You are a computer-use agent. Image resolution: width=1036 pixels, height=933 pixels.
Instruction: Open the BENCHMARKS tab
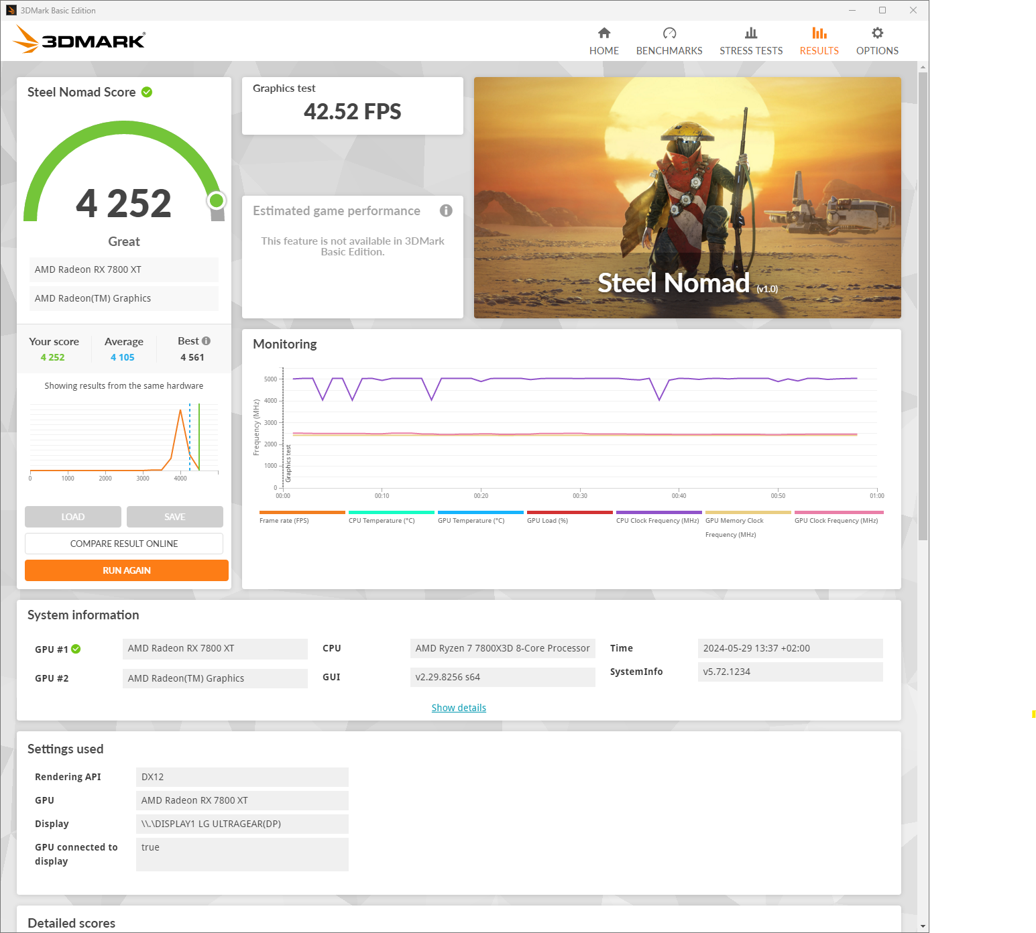[669, 42]
